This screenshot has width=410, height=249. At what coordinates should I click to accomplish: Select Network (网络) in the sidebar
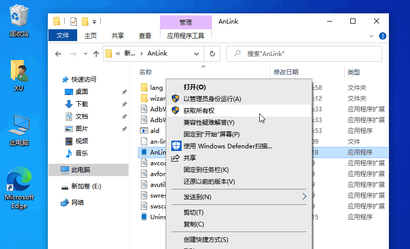click(x=77, y=203)
